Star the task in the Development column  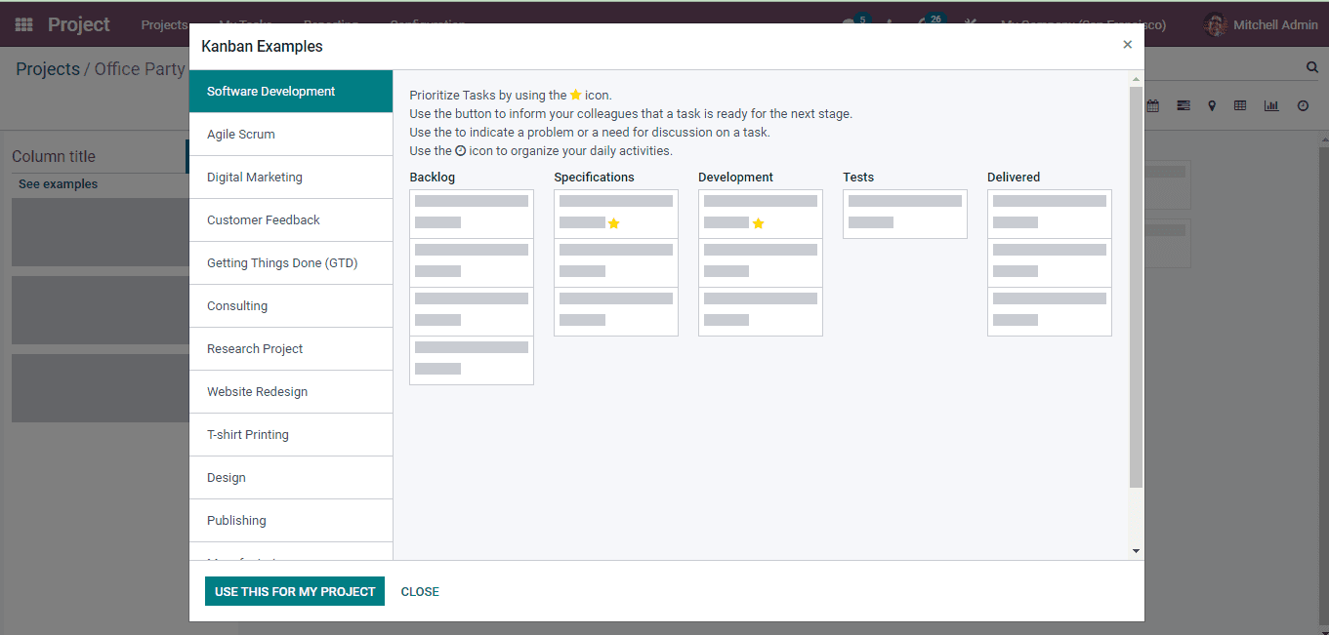click(758, 222)
